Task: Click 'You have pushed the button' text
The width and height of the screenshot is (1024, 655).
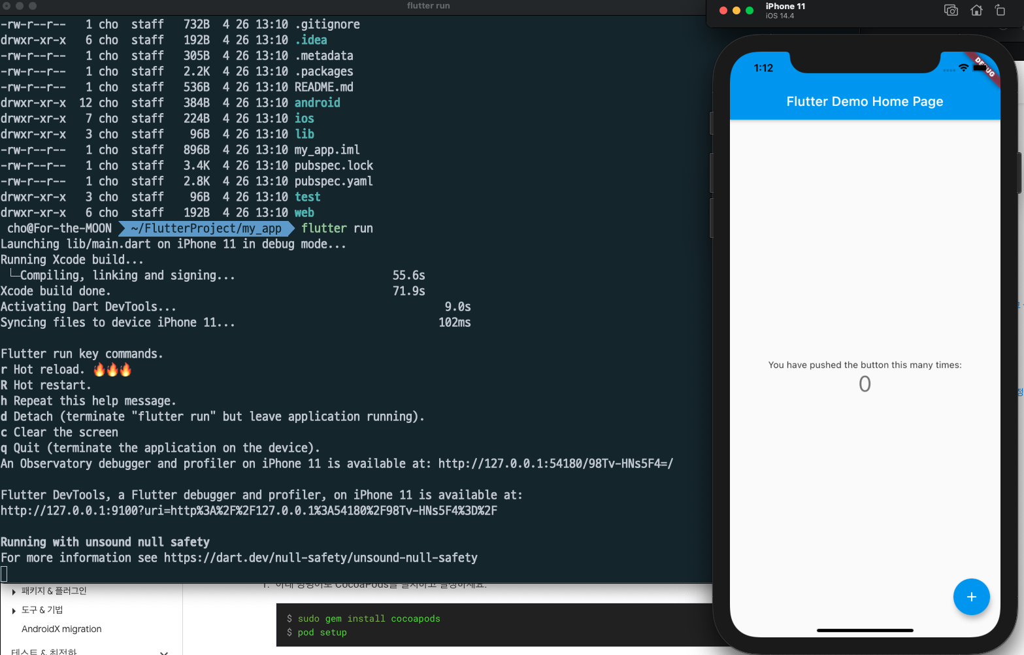Action: click(865, 365)
